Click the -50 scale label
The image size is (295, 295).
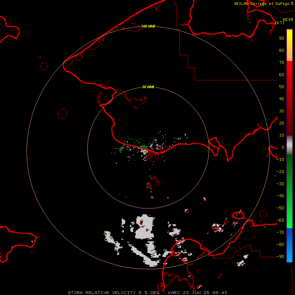coord(280,208)
